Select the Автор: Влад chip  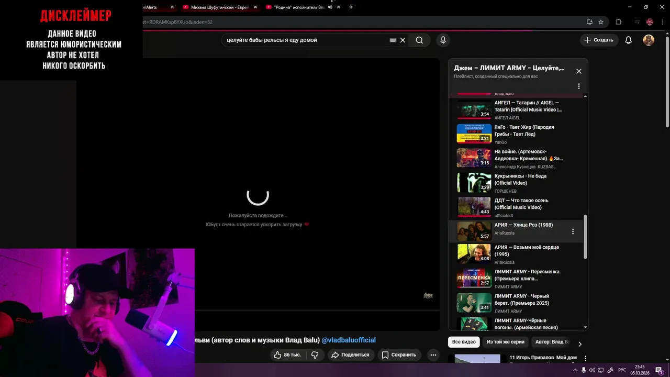pyautogui.click(x=552, y=342)
